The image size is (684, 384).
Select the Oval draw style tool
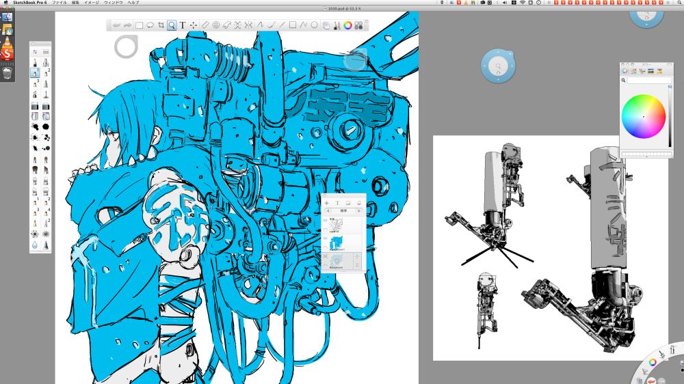[314, 25]
